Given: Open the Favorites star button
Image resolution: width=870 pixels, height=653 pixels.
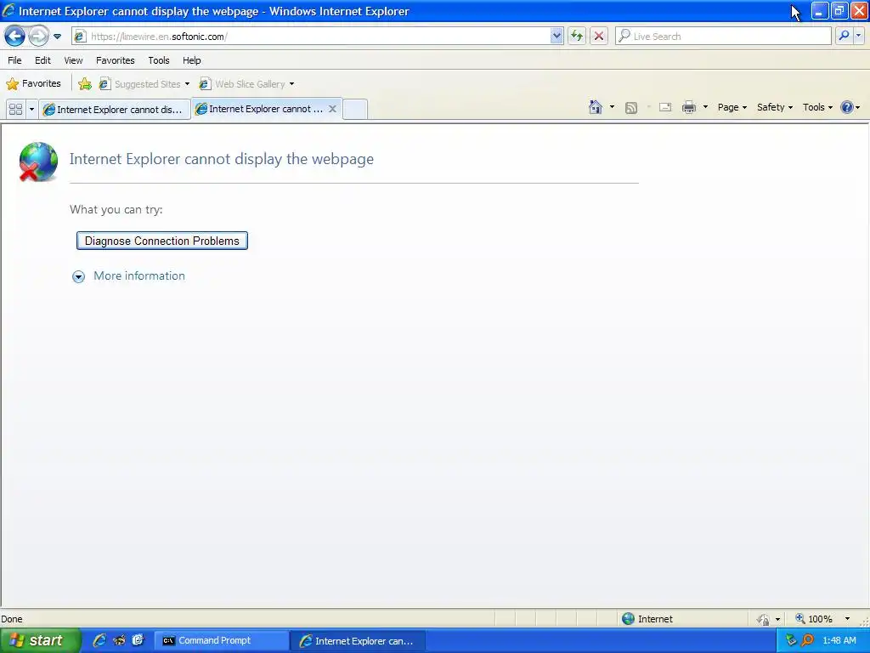Looking at the screenshot, I should (x=33, y=84).
